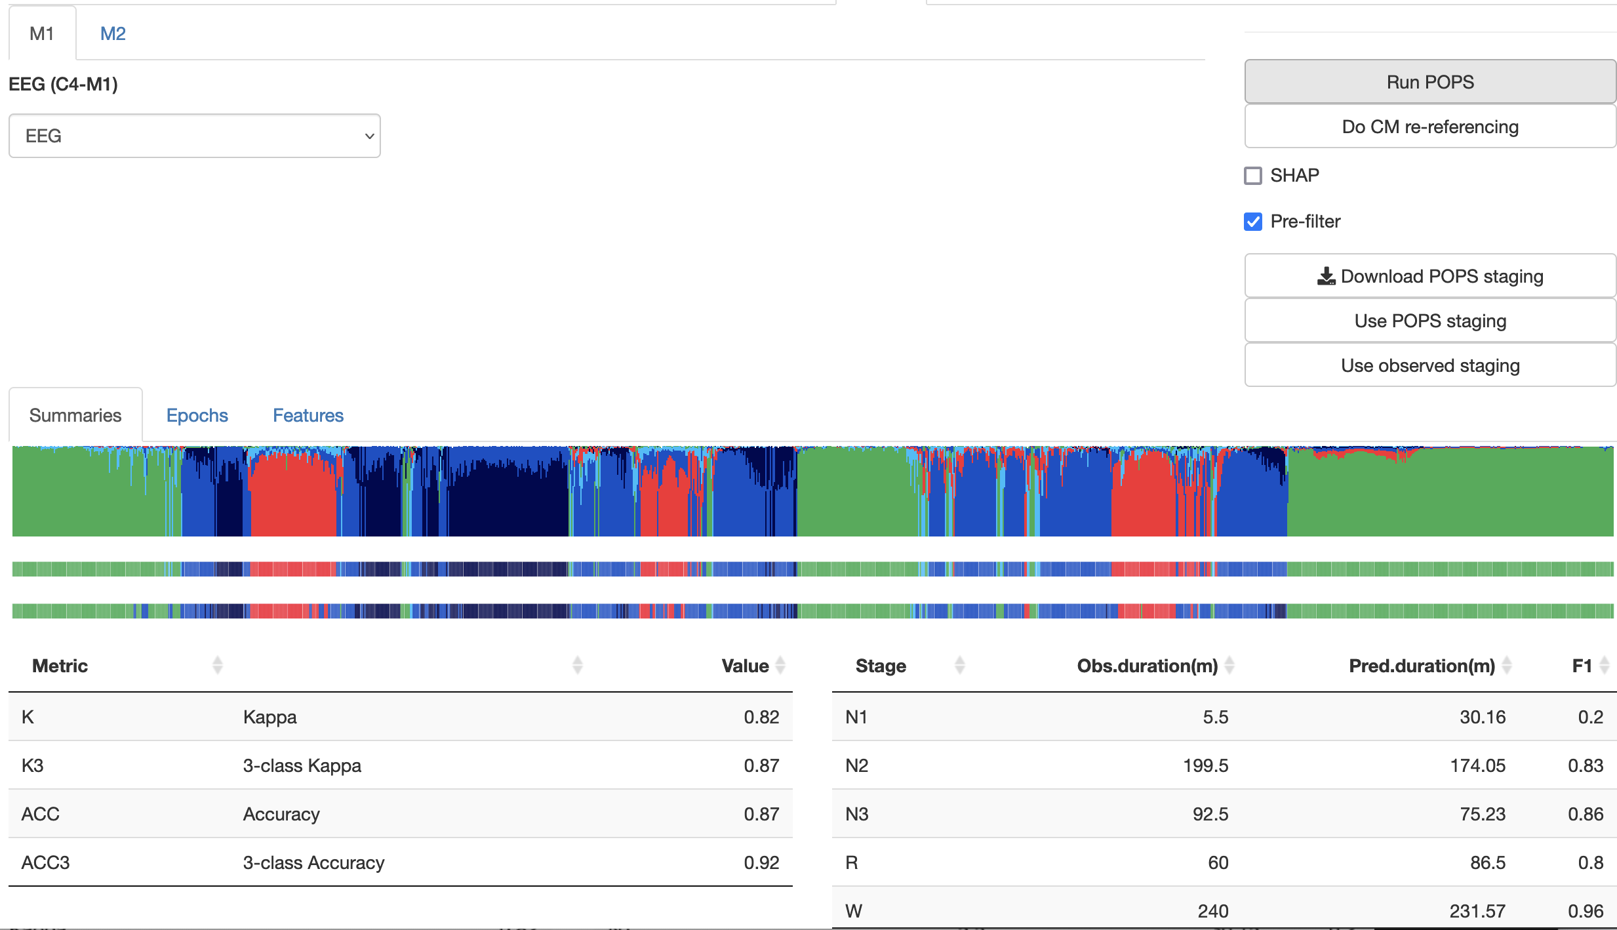Enable the SHAP checkbox
Image resolution: width=1617 pixels, height=930 pixels.
(1253, 176)
